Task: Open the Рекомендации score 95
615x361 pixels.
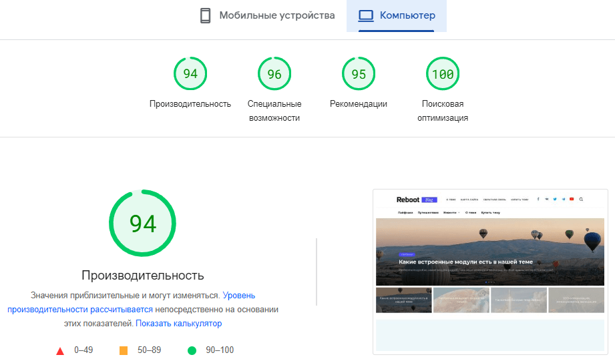Action: (x=359, y=73)
